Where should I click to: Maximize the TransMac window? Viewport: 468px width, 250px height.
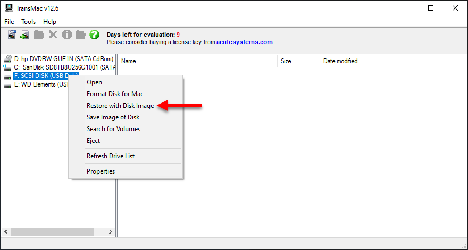(431, 8)
